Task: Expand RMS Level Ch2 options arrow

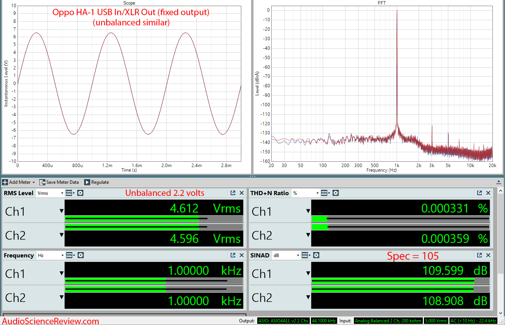Action: coord(61,235)
